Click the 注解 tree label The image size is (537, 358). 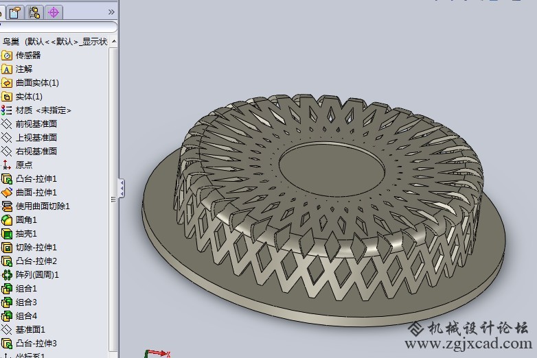24,69
